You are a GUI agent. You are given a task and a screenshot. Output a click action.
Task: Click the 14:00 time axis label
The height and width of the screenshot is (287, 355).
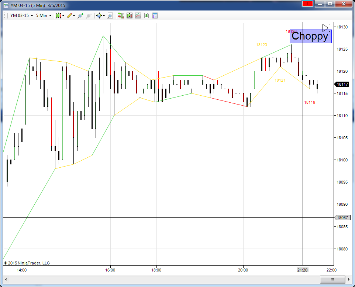coord(22,270)
